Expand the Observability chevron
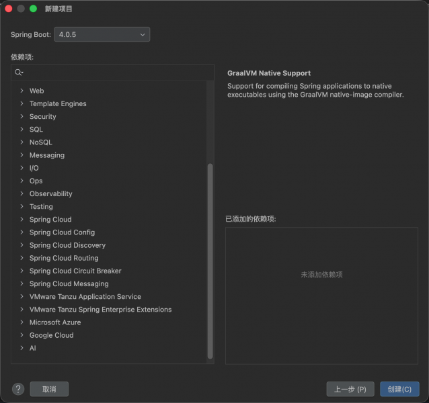Viewport: 429px width, 403px height. click(x=22, y=193)
